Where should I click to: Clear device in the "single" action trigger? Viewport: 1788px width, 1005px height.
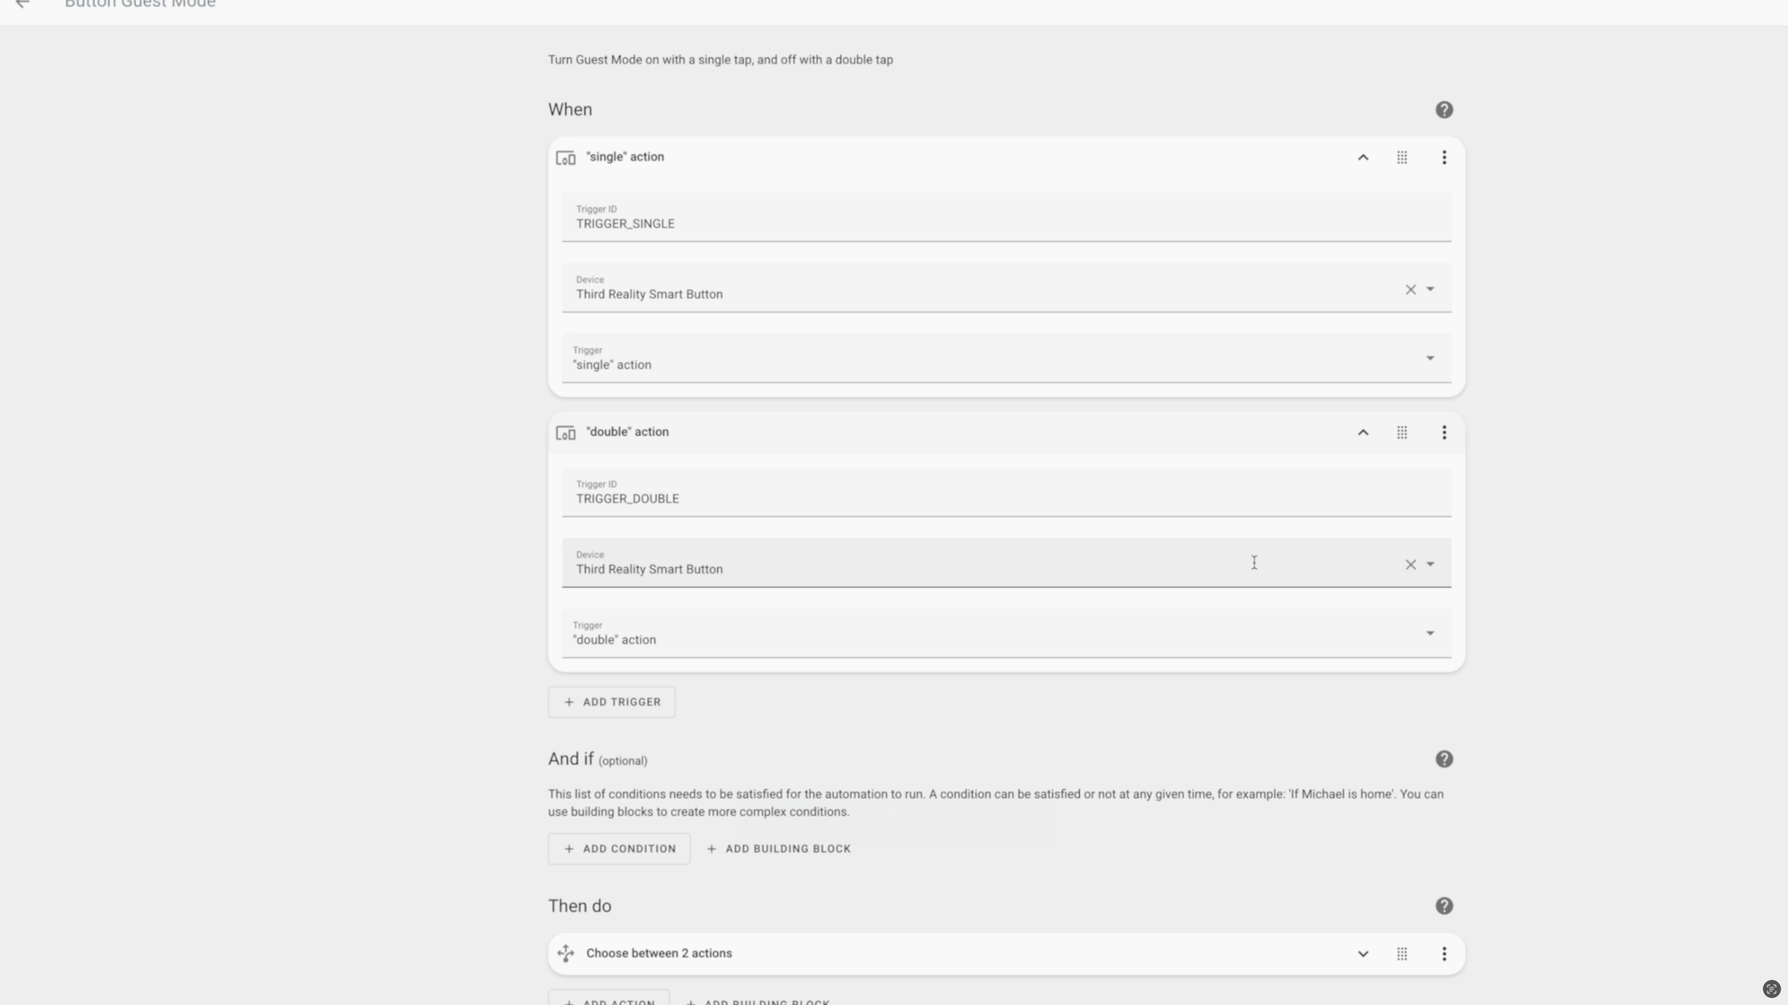(x=1411, y=289)
